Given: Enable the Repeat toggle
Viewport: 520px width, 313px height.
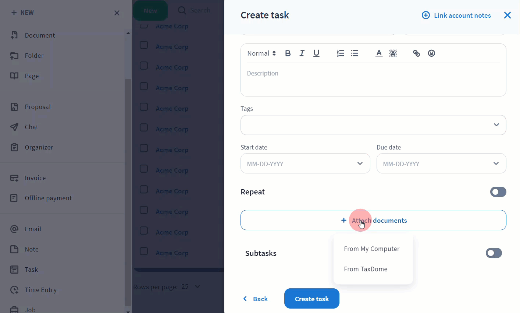Looking at the screenshot, I should pos(498,192).
